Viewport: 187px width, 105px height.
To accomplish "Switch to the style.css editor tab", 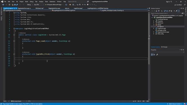I will click(x=67, y=8).
